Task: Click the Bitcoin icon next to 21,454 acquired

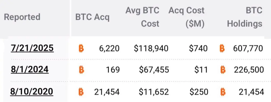Action: [81, 92]
